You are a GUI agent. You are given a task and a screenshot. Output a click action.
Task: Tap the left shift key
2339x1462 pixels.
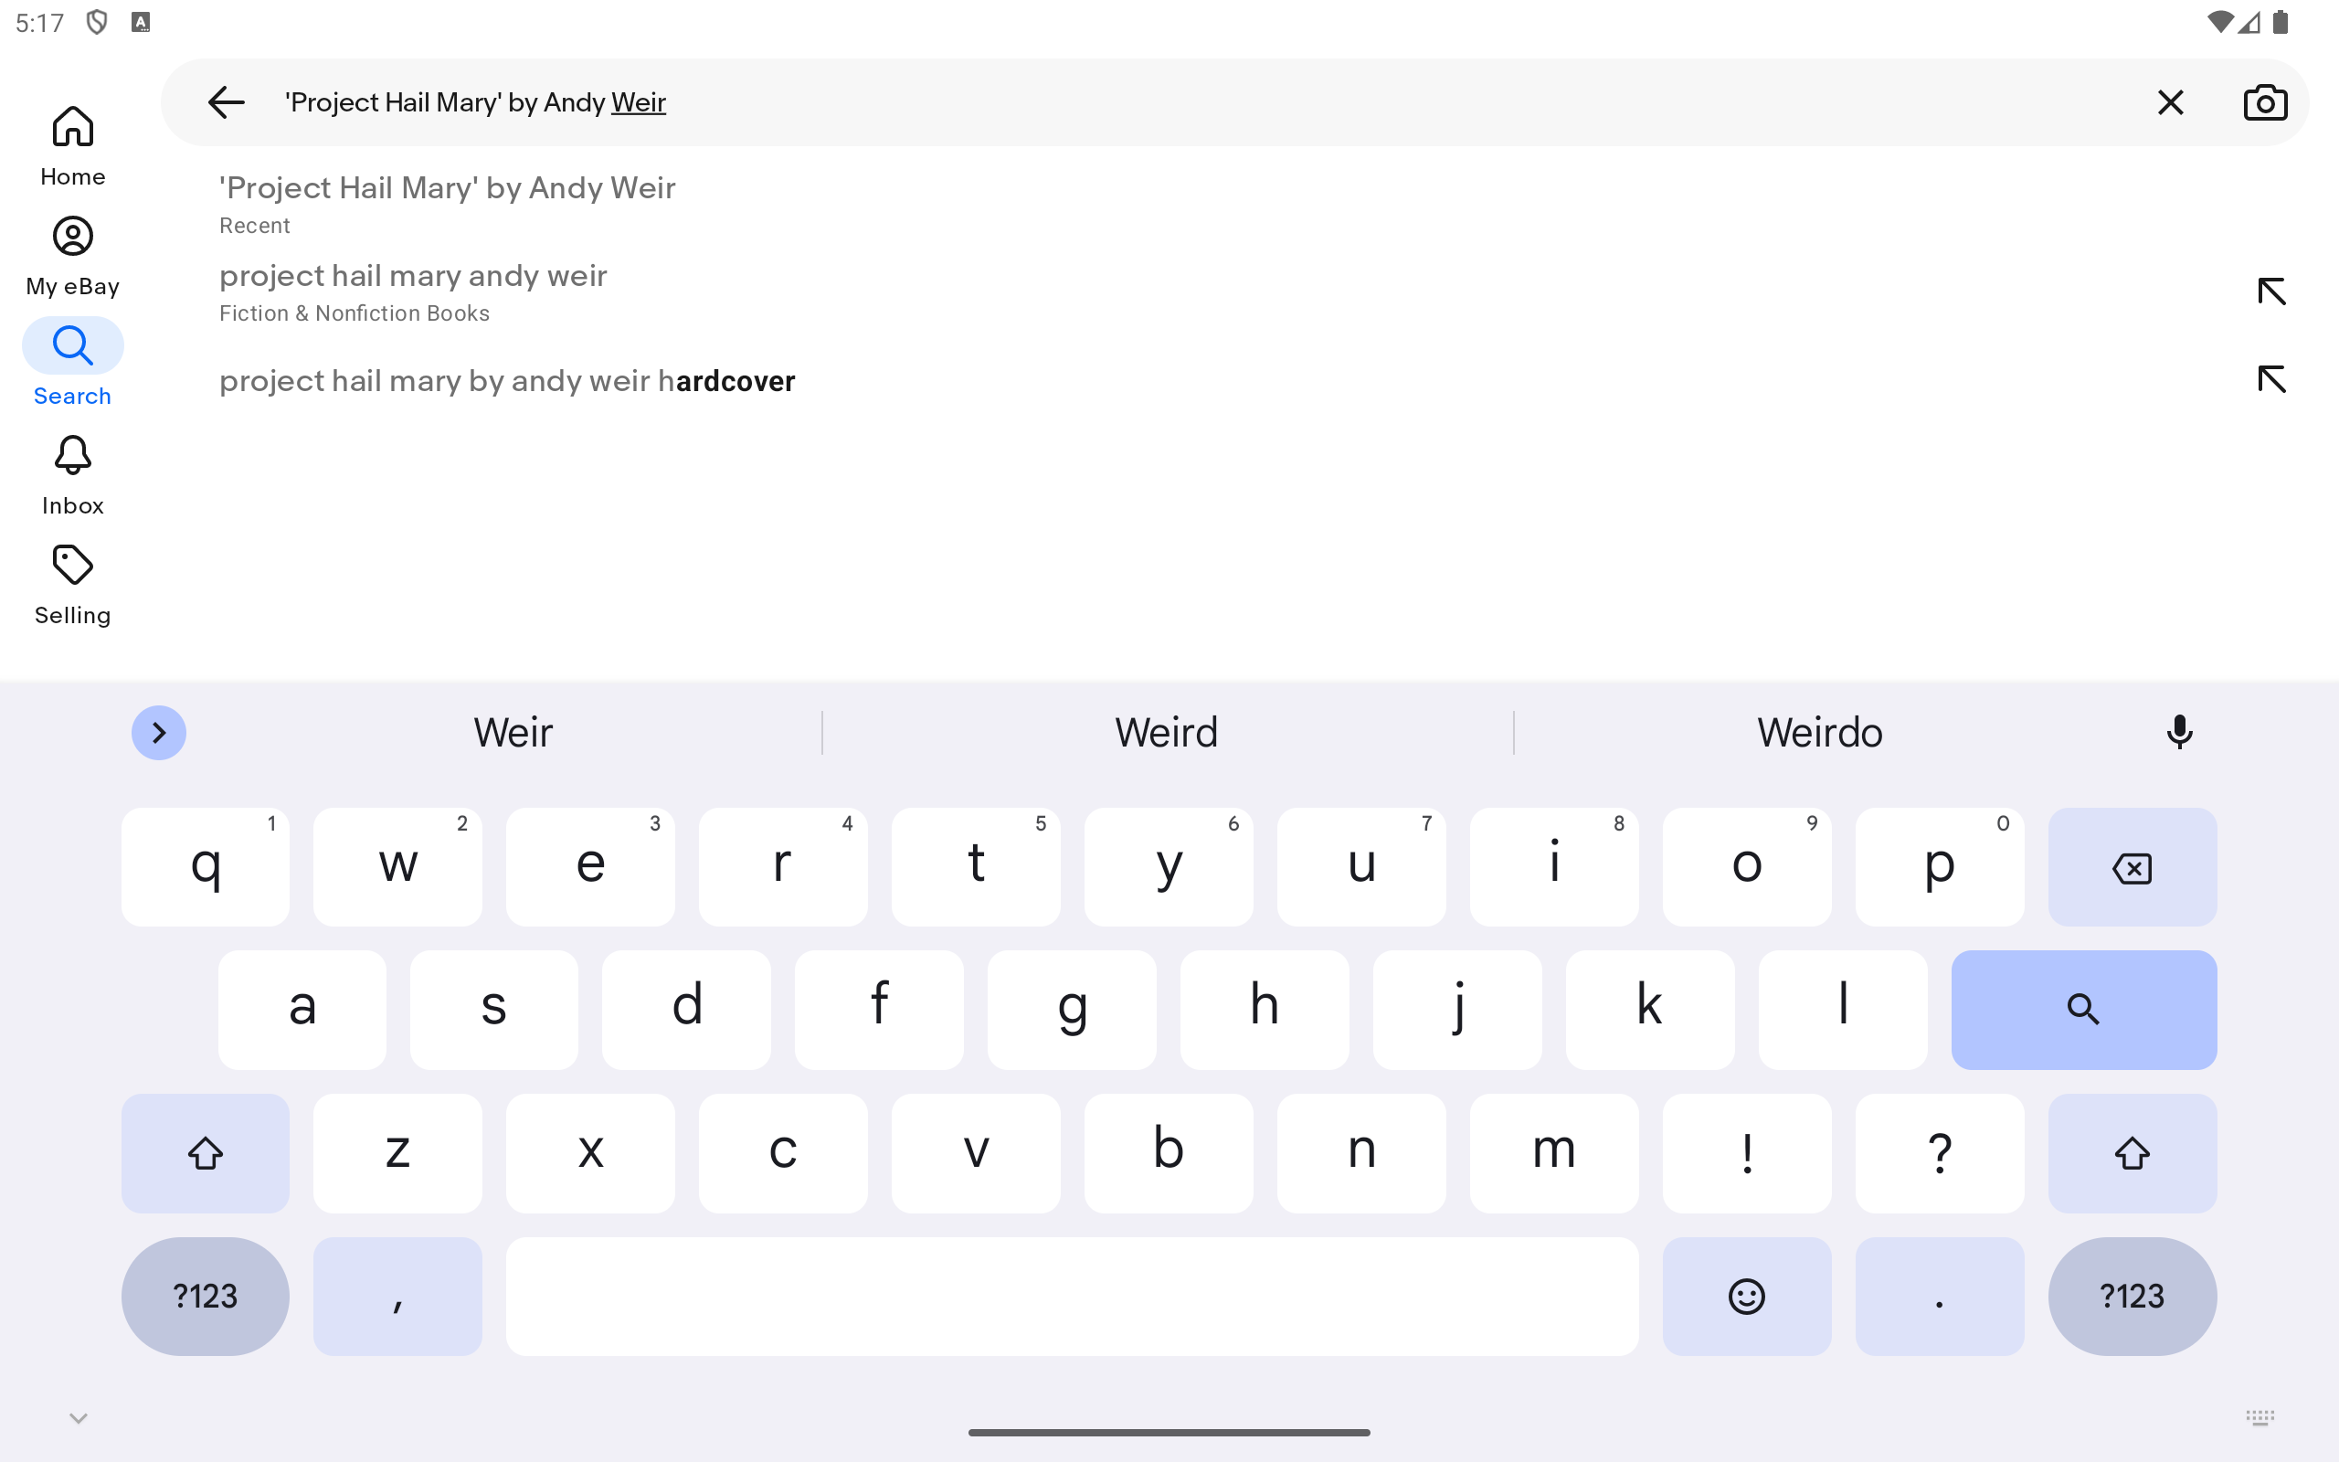tap(205, 1152)
